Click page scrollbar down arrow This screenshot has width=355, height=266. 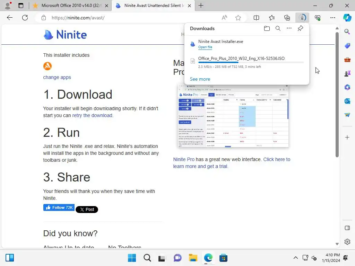(x=337, y=244)
